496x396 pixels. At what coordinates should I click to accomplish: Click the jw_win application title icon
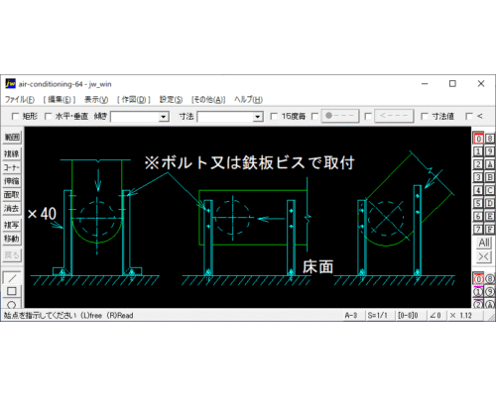click(10, 84)
